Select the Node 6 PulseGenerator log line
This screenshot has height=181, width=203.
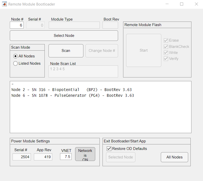[73, 96]
